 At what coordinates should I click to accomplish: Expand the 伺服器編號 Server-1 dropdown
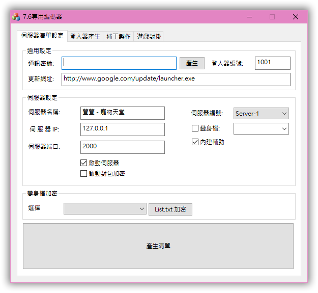261,114
